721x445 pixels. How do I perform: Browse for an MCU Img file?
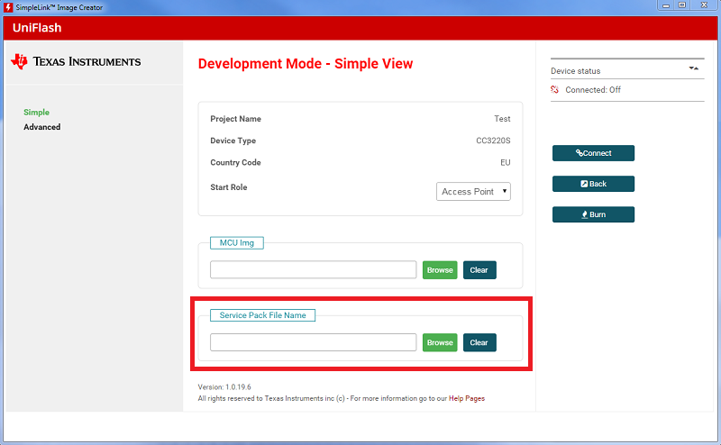click(x=440, y=269)
